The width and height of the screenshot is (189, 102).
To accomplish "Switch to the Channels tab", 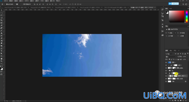I will coord(171,51).
